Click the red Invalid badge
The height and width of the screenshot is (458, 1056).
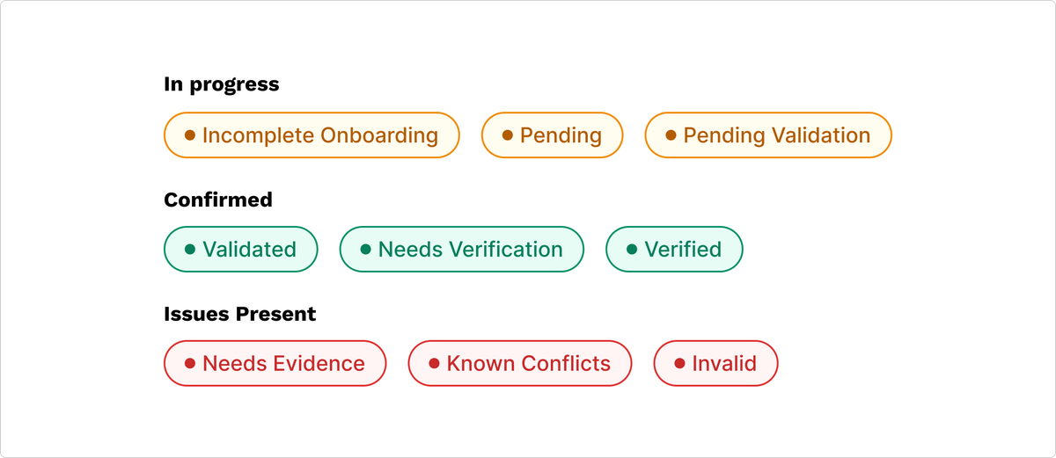(x=715, y=363)
